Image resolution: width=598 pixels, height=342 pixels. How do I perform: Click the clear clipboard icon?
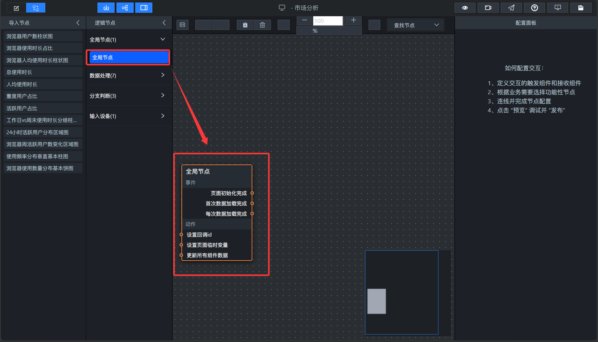(245, 25)
